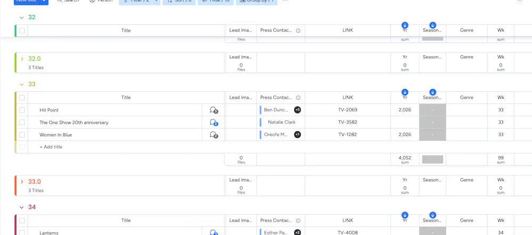The height and width of the screenshot is (235, 532).
Task: Open updates bubble for The One Show 20th anniversary
Action: click(213, 123)
